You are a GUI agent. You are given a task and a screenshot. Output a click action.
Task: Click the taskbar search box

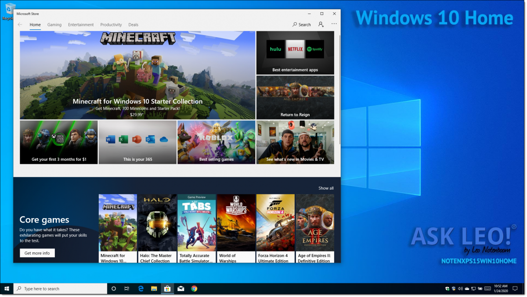coord(61,289)
